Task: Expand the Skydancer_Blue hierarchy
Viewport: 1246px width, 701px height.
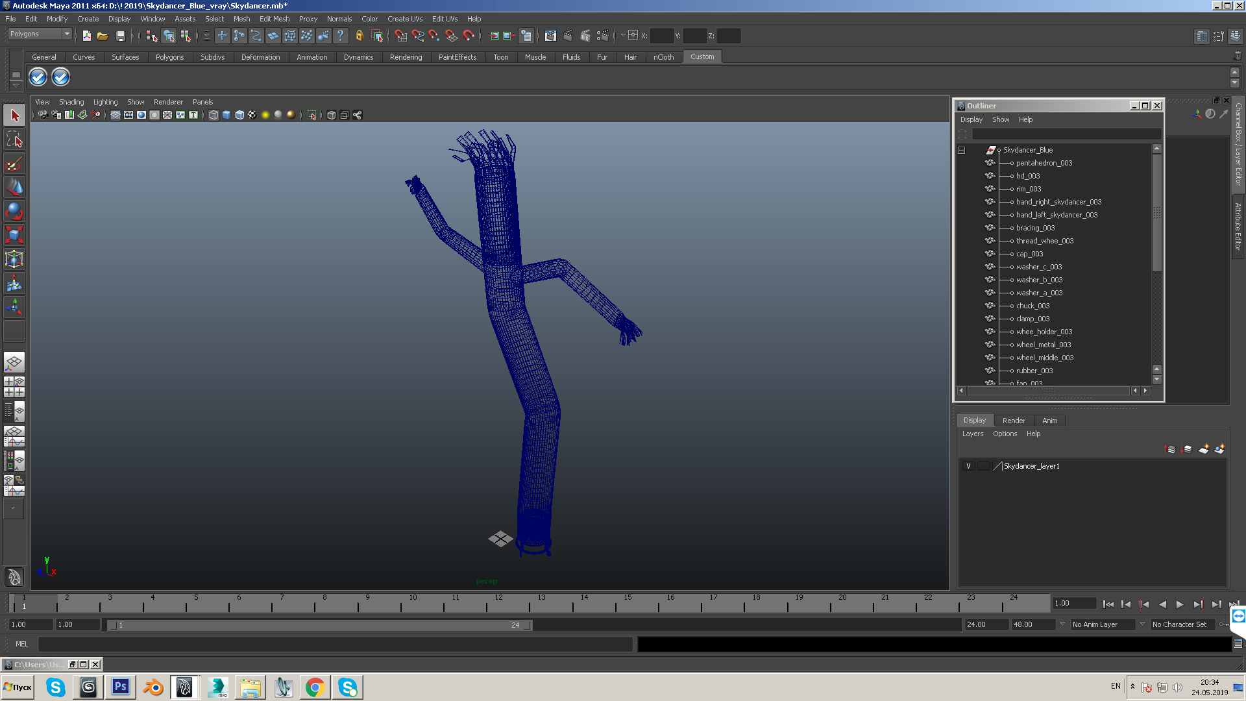Action: [962, 150]
